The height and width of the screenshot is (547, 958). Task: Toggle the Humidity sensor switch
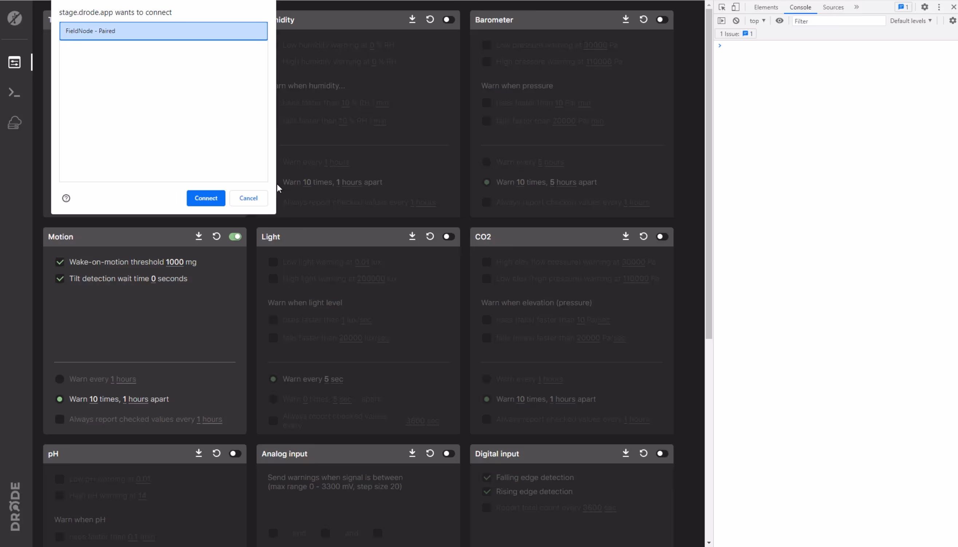pos(448,20)
